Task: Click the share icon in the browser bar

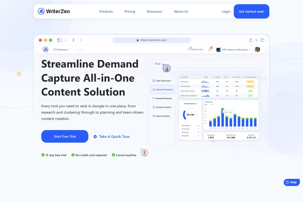Action: coord(251,40)
